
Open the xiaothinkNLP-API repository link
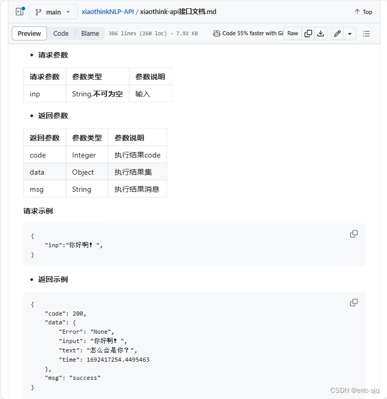107,12
